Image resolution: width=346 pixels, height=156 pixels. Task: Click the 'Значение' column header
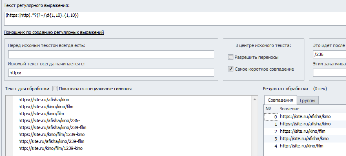[312, 109]
